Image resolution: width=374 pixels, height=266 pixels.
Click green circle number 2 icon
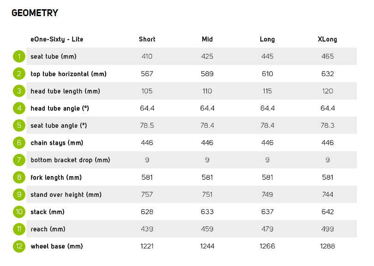click(x=19, y=74)
